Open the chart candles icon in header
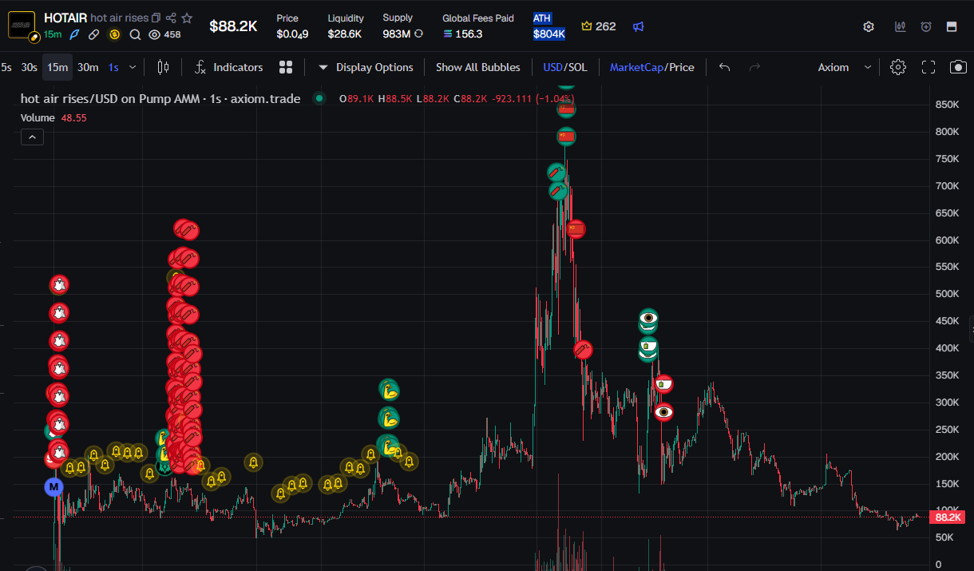 pyautogui.click(x=901, y=26)
